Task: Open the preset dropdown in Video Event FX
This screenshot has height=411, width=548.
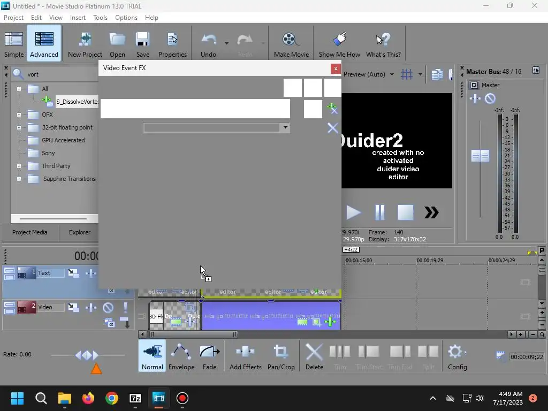Action: point(285,127)
